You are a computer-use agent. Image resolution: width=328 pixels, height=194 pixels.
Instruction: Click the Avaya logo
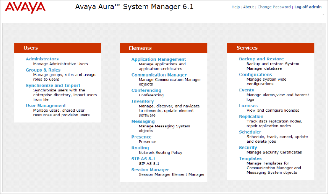coord(25,7)
